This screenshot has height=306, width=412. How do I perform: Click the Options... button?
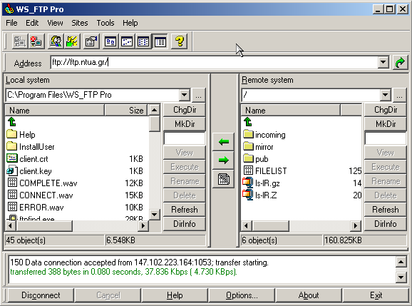(242, 295)
